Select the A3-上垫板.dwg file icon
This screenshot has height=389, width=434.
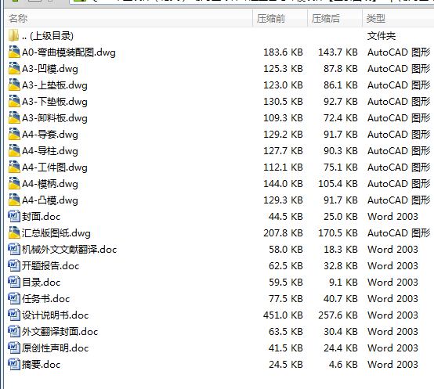click(x=14, y=85)
